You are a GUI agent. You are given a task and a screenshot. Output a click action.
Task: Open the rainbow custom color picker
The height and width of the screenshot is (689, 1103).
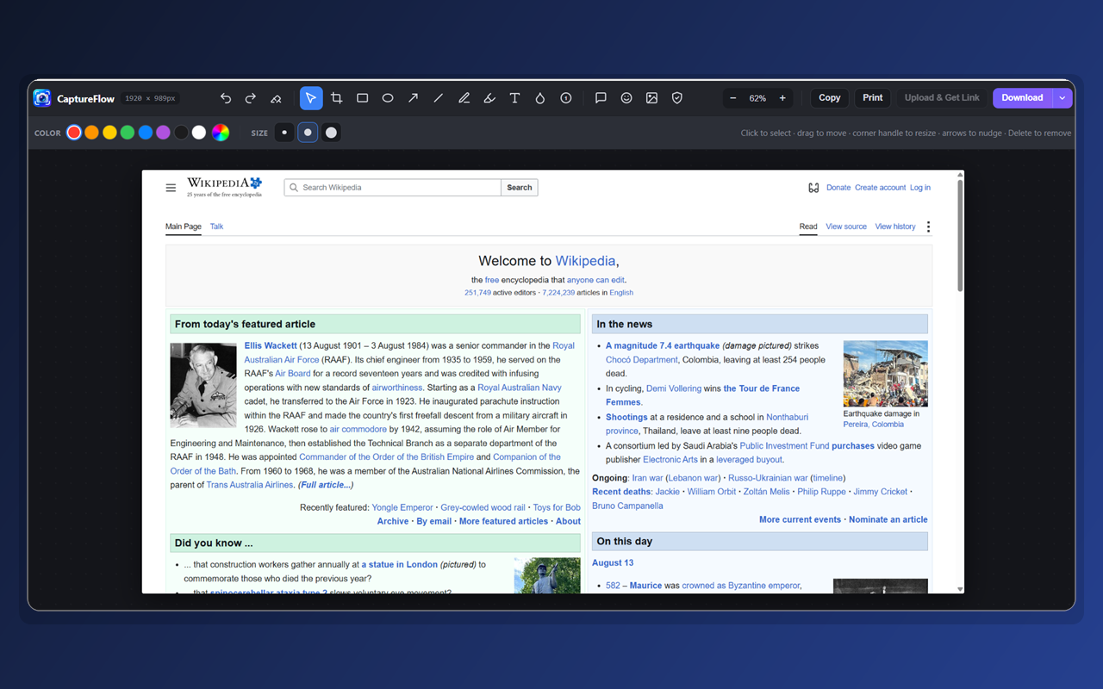pos(221,133)
